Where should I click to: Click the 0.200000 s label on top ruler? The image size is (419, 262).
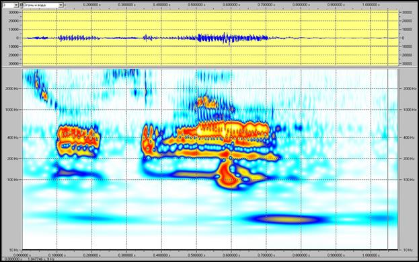[92, 5]
